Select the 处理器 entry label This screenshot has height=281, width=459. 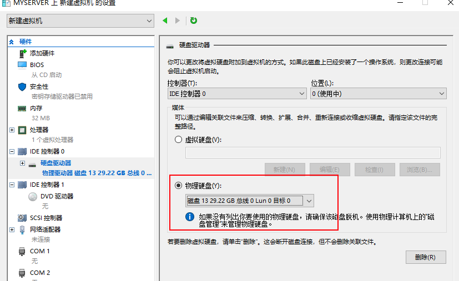tap(39, 130)
